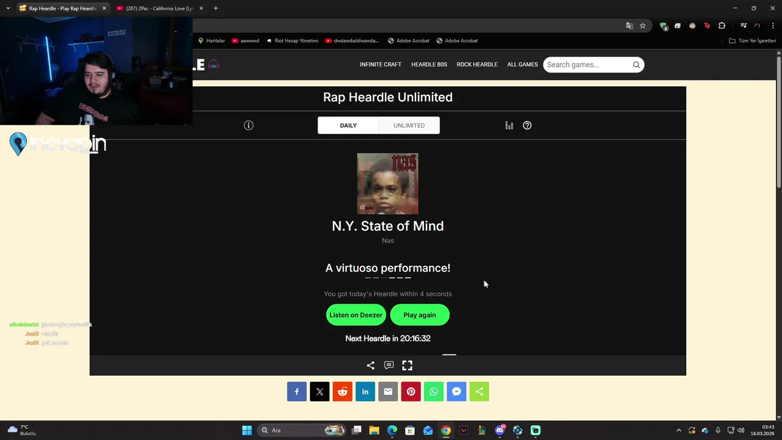
Task: Open the how-to-play help icon
Action: tap(527, 125)
